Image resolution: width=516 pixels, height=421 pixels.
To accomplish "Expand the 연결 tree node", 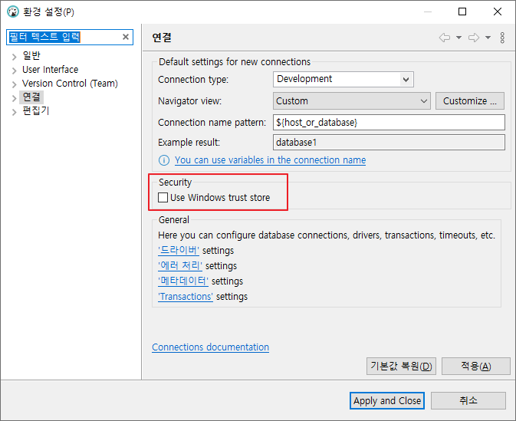I will coord(14,98).
